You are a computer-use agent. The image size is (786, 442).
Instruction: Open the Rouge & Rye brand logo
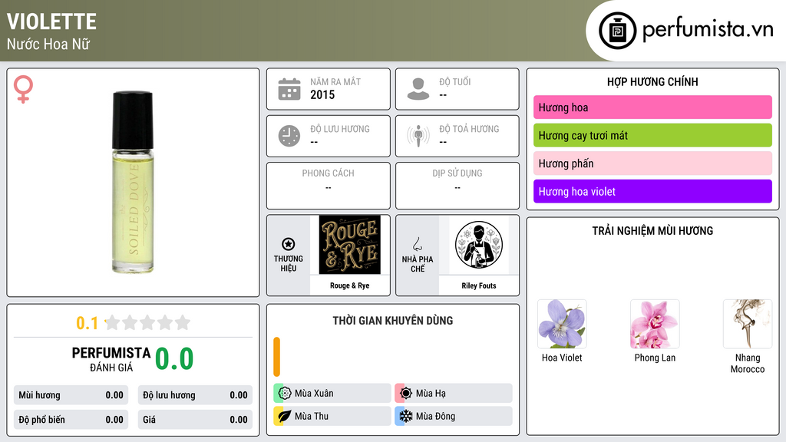coord(349,245)
